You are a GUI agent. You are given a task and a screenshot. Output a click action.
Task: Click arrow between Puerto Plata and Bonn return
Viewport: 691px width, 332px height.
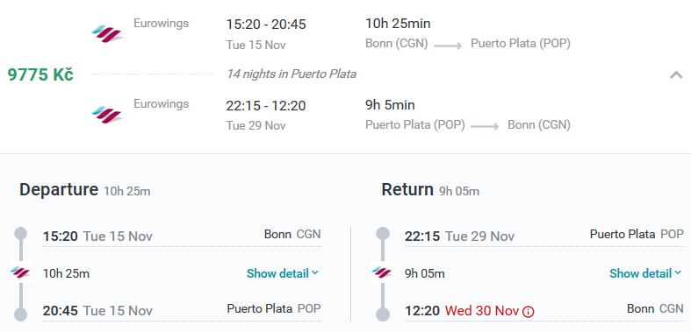[x=486, y=127]
